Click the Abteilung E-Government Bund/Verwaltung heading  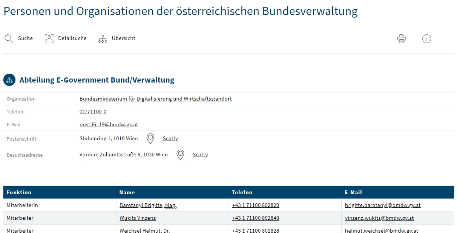tap(97, 80)
